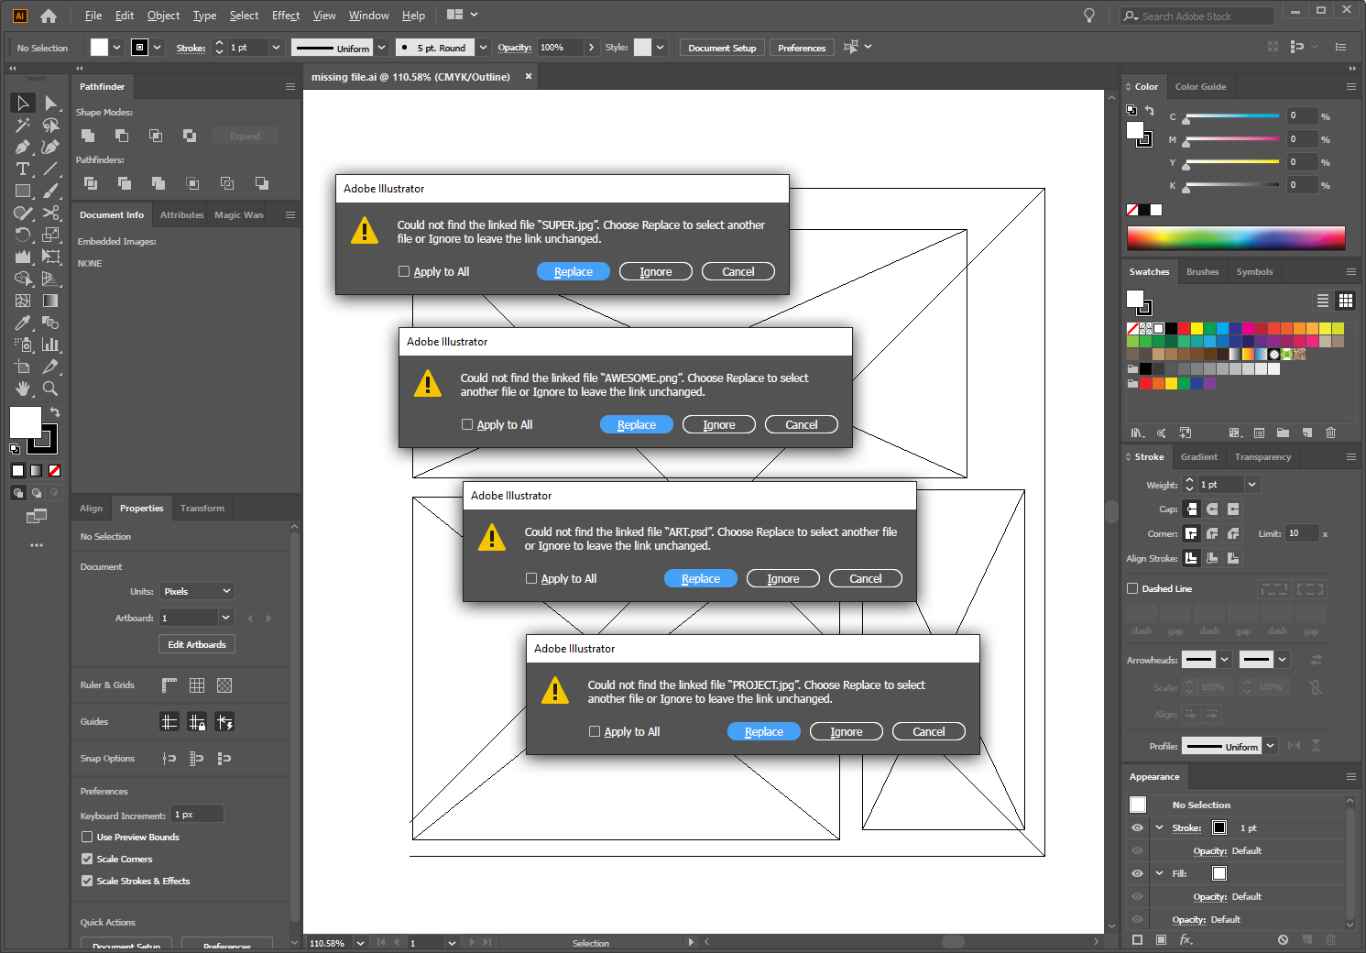Go to the Illustrator Home icon
This screenshot has width=1366, height=953.
click(x=49, y=16)
